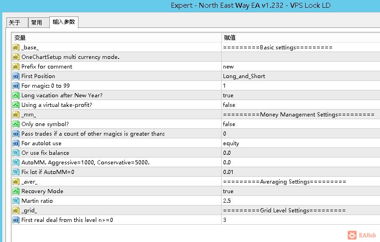380x242 pixels.
Task: Click the double icon beside Or use fix balance
Action: tap(16, 153)
